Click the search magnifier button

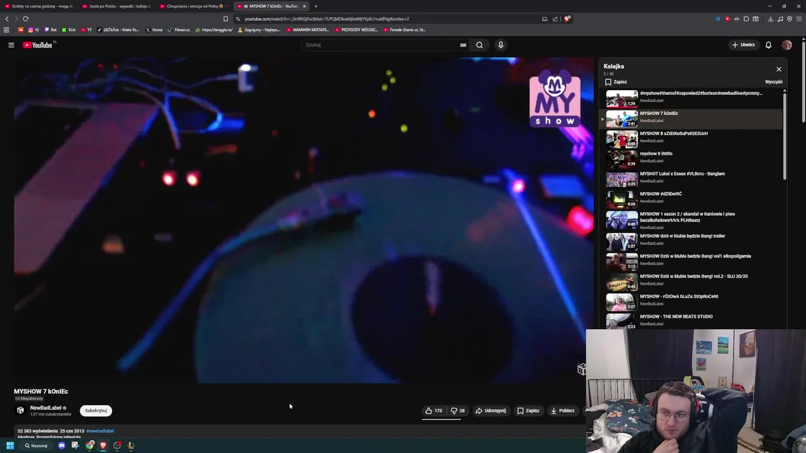479,45
